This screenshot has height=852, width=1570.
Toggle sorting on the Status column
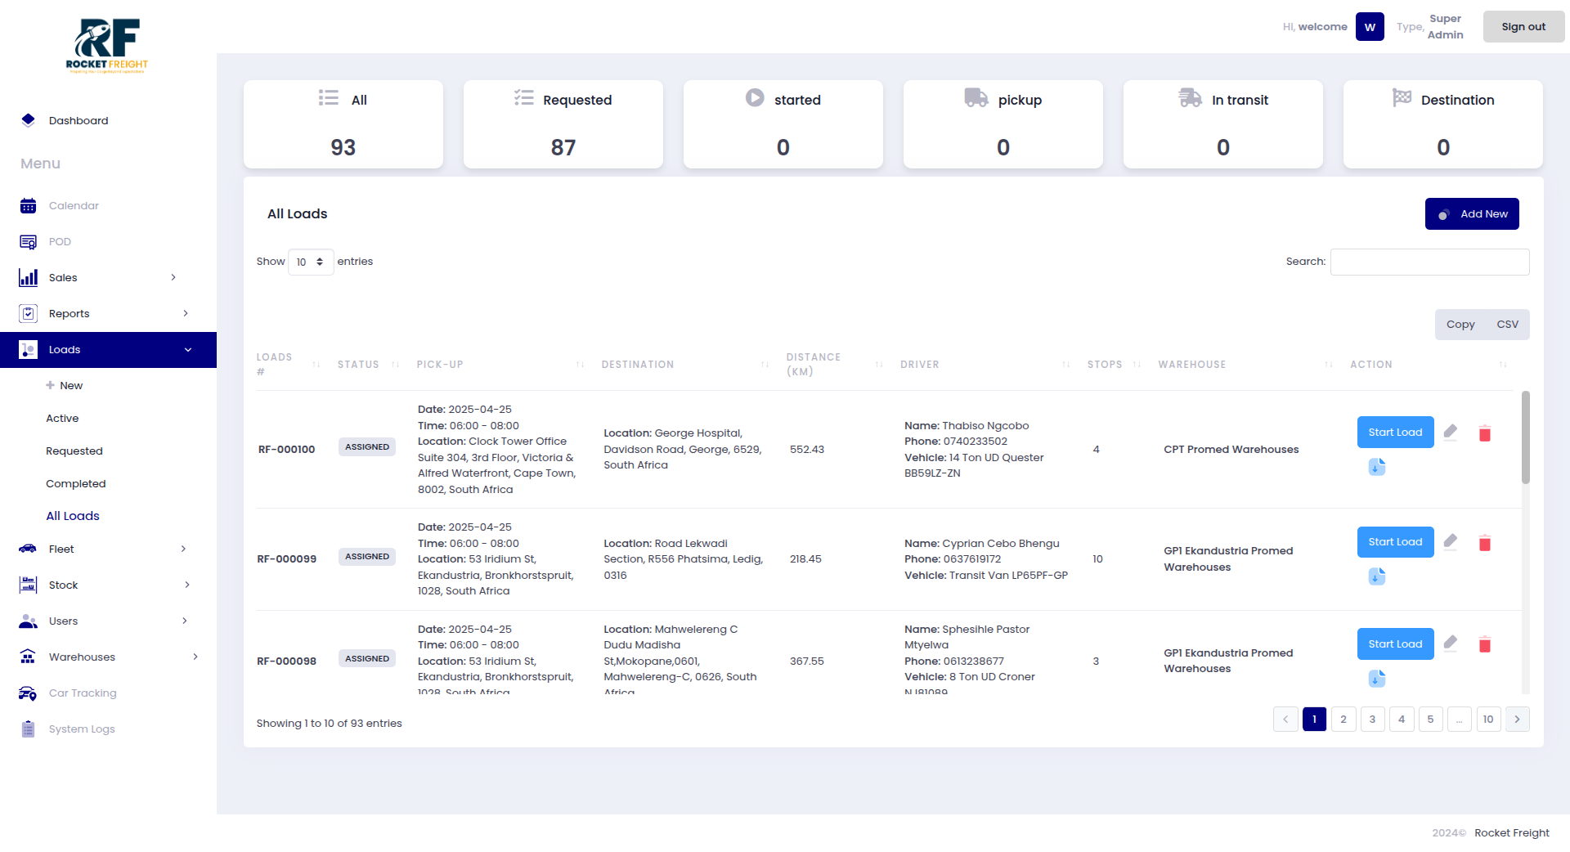click(396, 365)
